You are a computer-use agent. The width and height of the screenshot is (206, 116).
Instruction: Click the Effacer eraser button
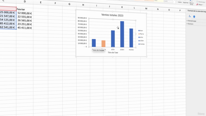(200, 5)
